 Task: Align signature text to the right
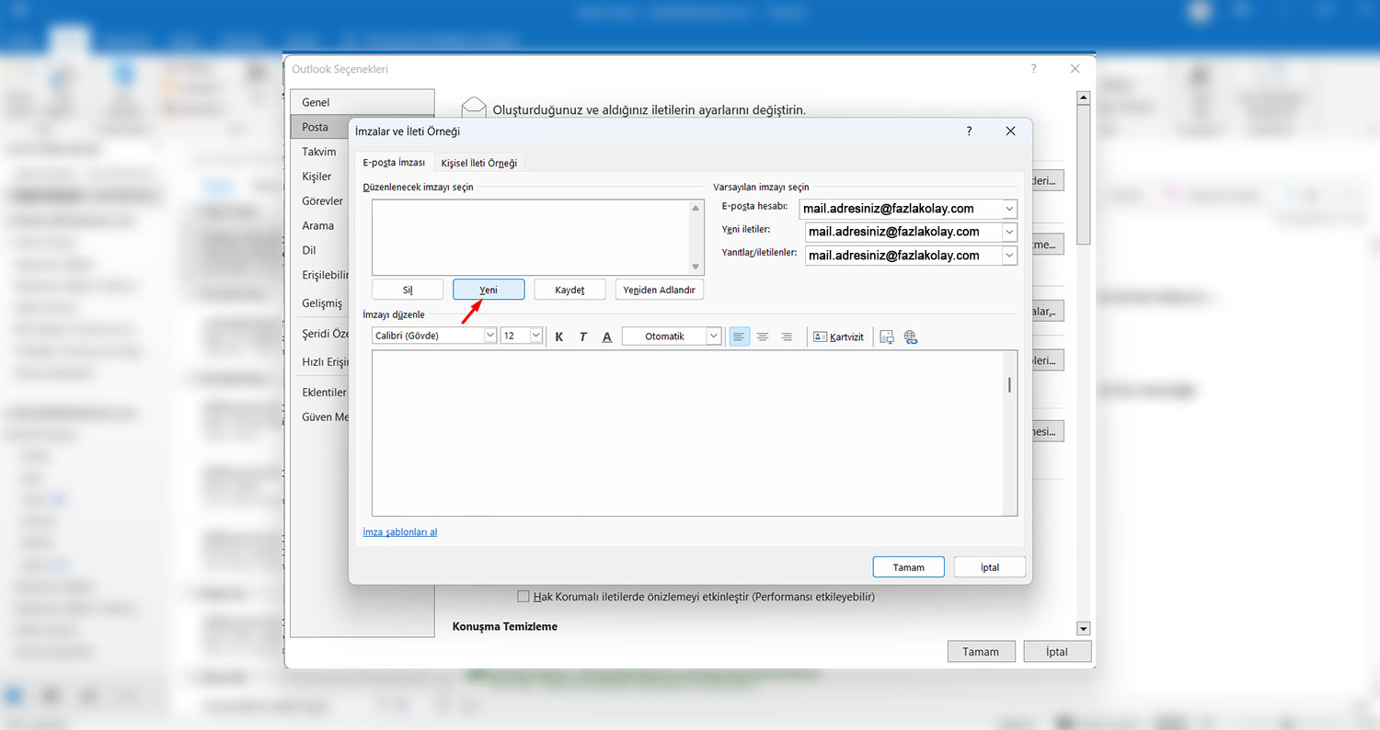coord(787,337)
